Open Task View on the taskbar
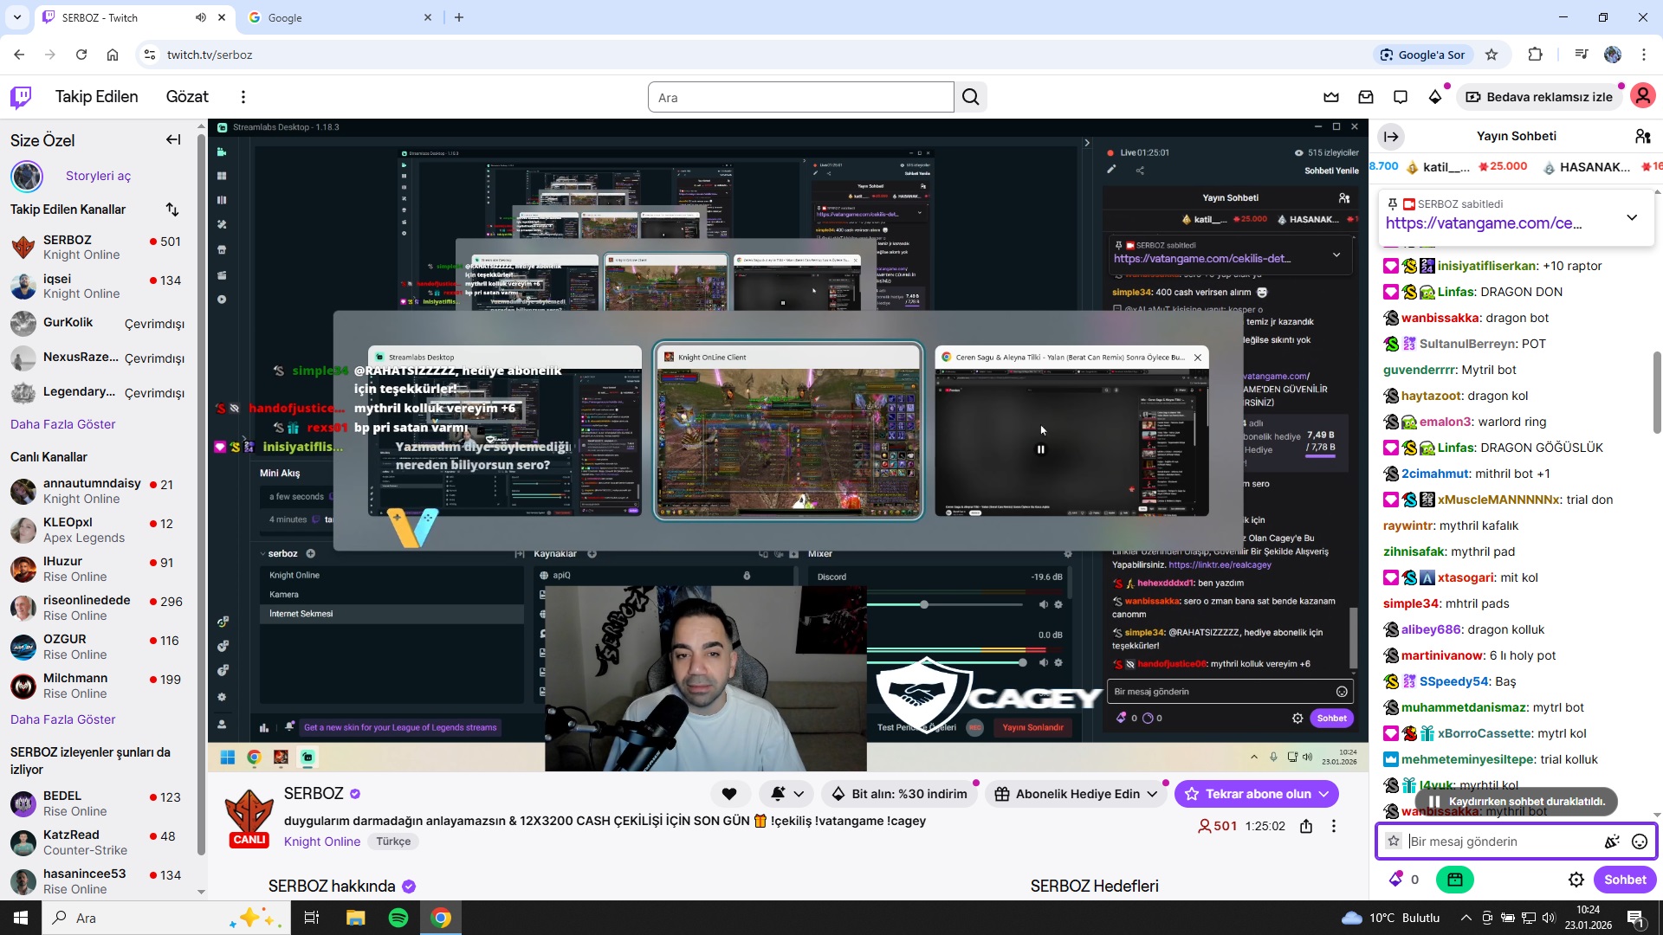This screenshot has width=1663, height=935. pos(312,918)
